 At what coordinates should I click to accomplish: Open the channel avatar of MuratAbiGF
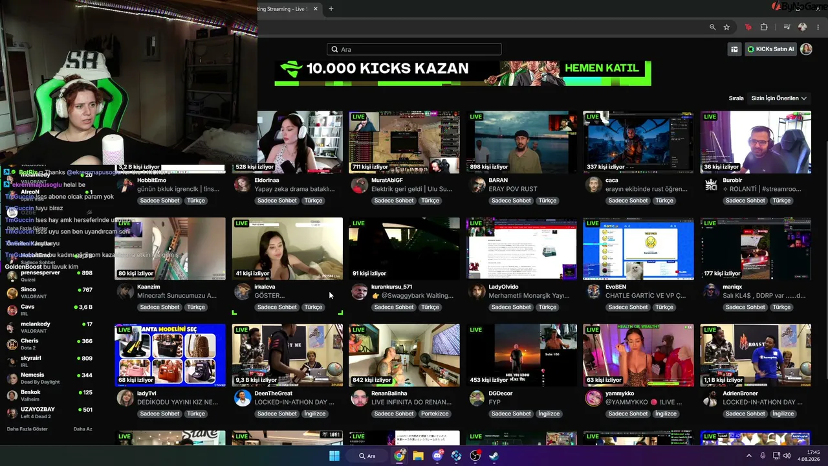pos(359,185)
